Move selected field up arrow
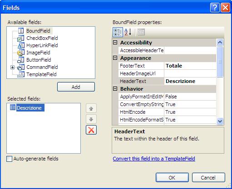Image resolution: width=232 pixels, height=189 pixels. click(x=91, y=108)
